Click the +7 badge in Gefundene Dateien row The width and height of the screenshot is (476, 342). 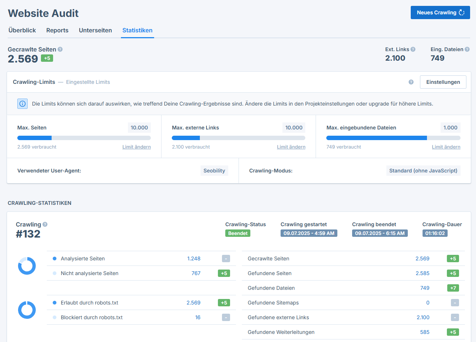453,288
